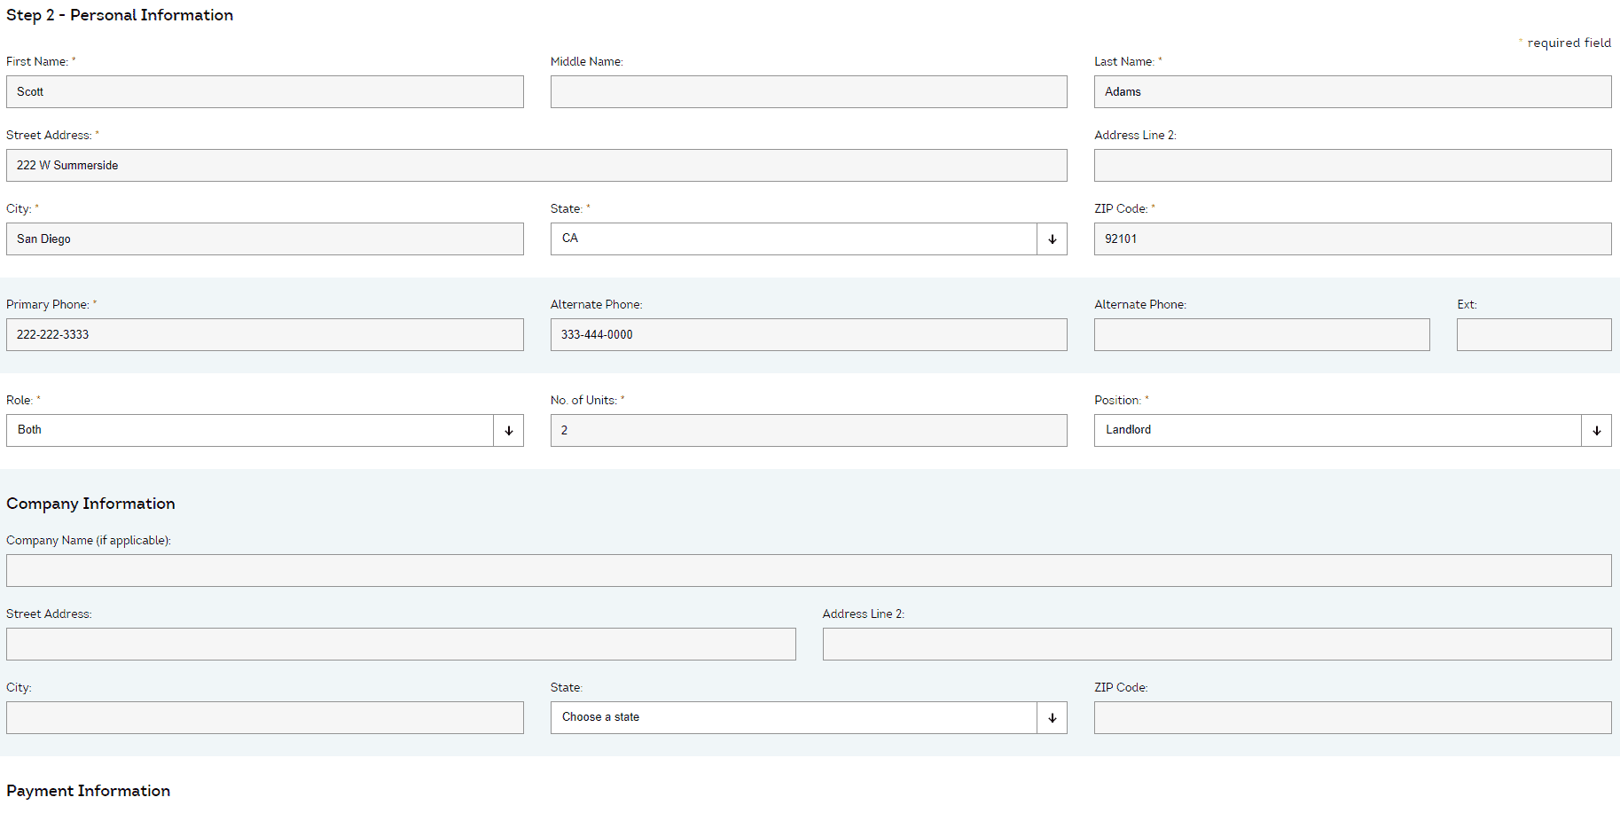Click the State dropdown arrow icon under Company Information
Image resolution: width=1620 pixels, height=813 pixels.
(1052, 717)
